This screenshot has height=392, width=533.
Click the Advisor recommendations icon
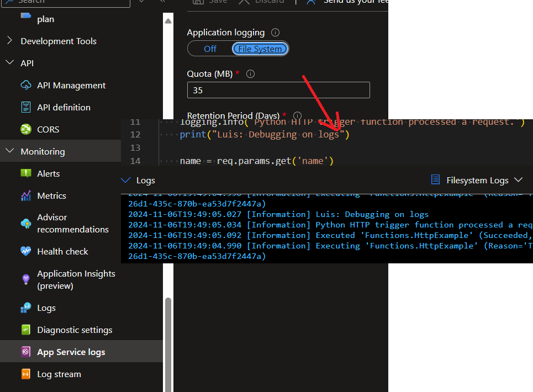pos(26,224)
